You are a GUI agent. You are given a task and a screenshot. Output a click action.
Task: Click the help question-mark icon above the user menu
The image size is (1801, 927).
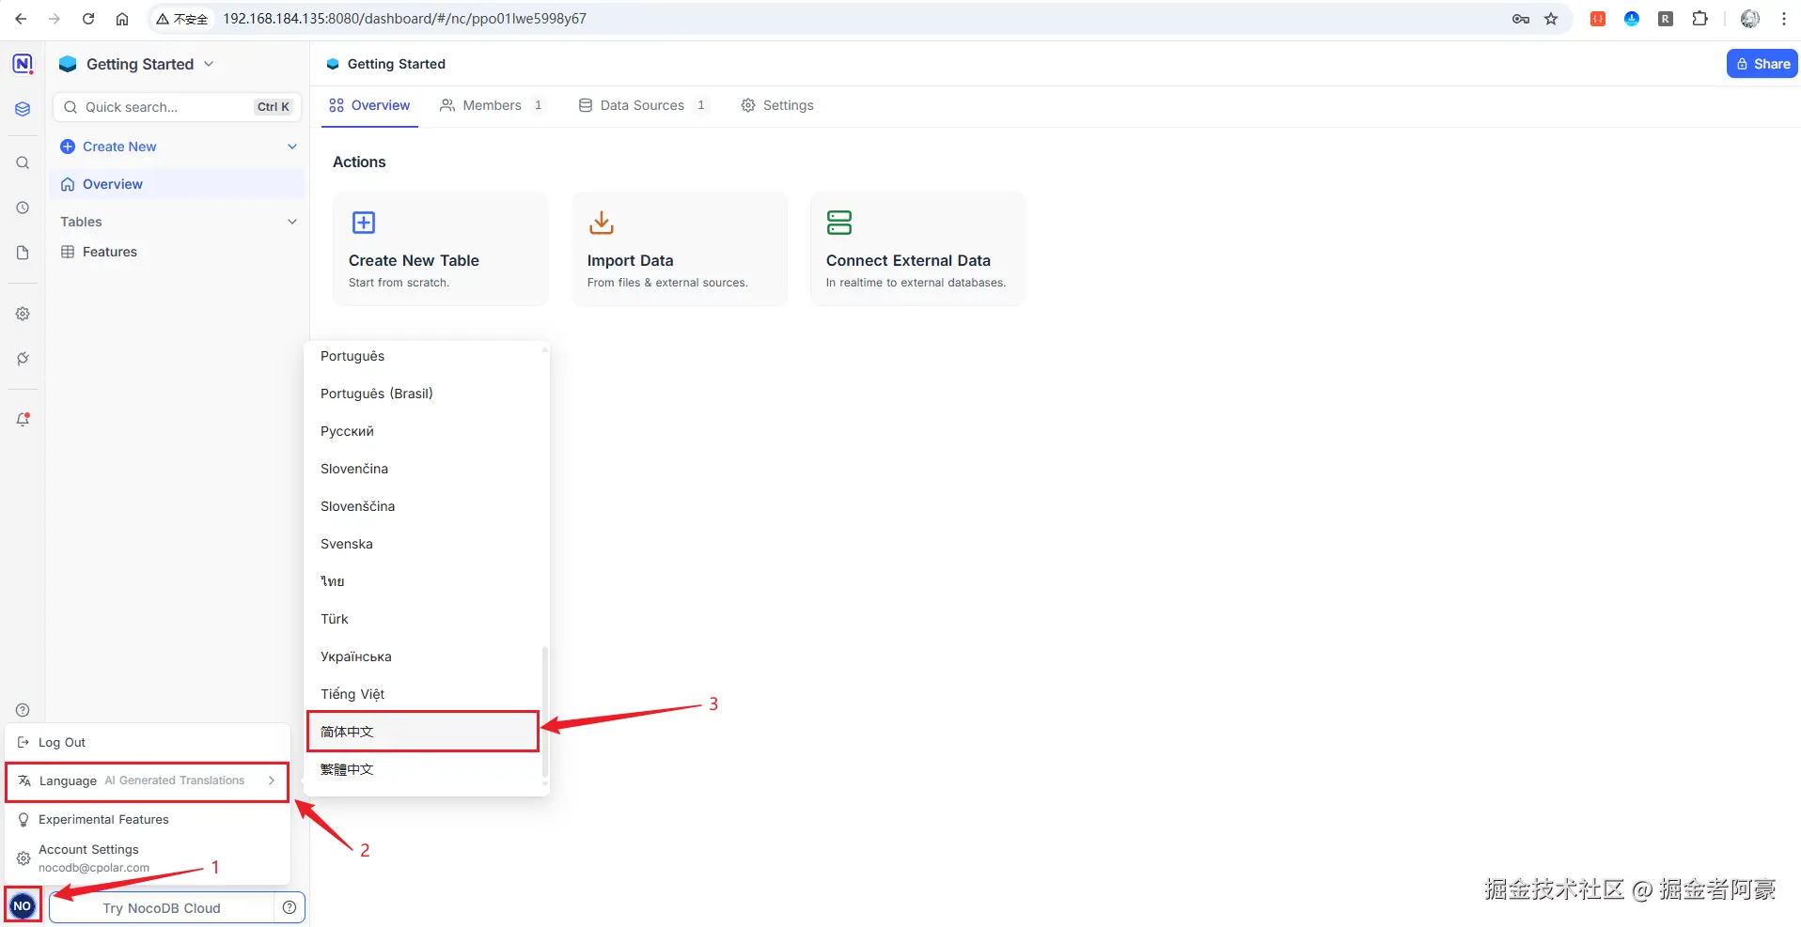(x=23, y=710)
